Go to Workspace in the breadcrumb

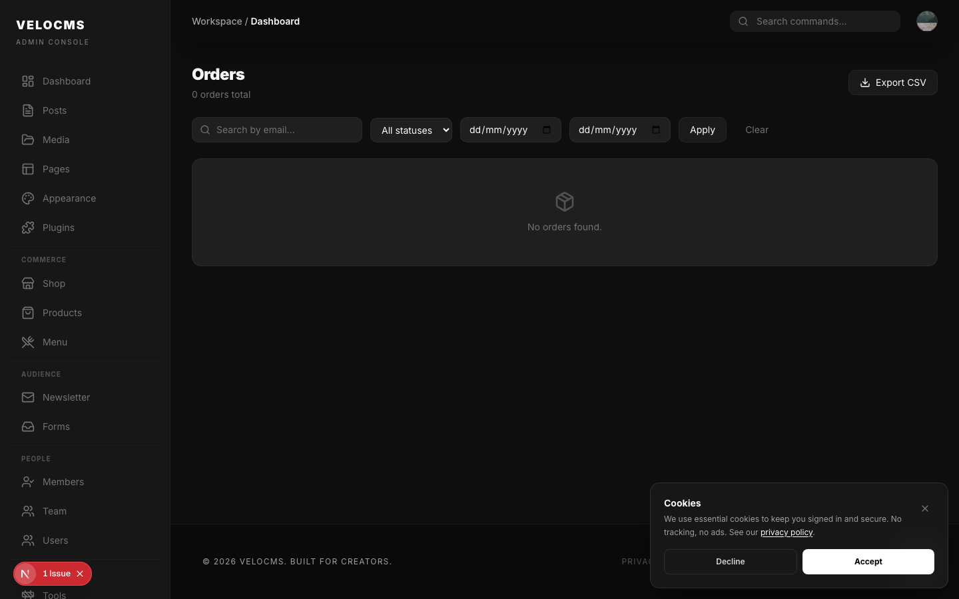pyautogui.click(x=217, y=21)
